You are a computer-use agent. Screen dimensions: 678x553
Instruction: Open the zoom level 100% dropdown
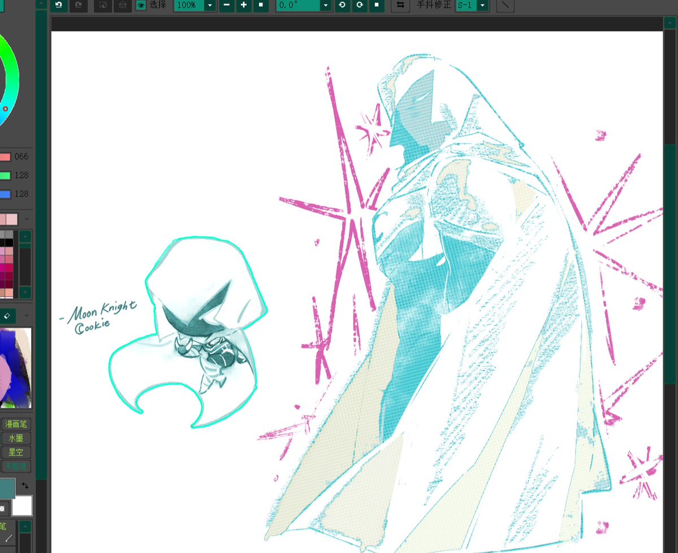pos(210,5)
